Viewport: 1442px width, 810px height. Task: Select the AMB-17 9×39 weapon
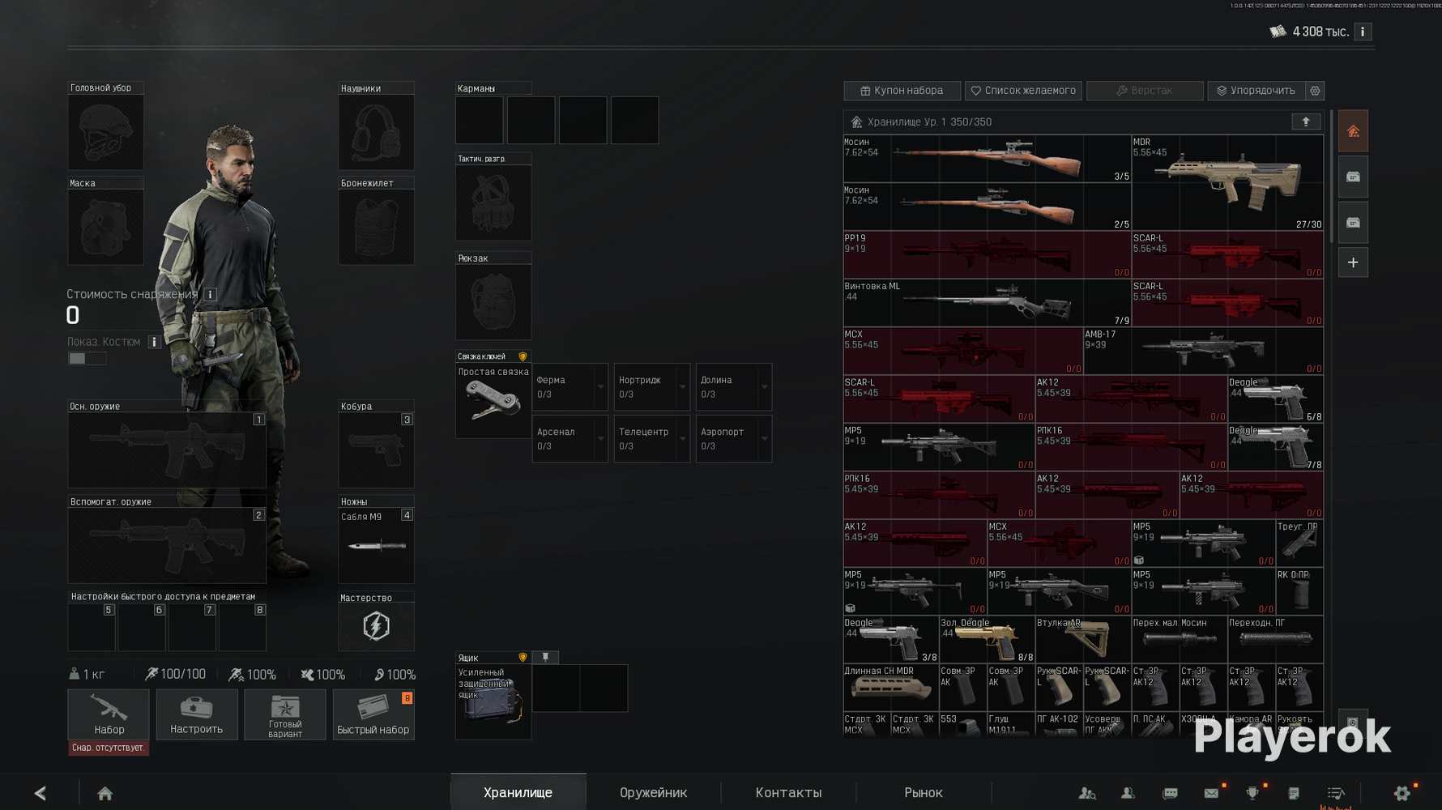click(x=1203, y=351)
